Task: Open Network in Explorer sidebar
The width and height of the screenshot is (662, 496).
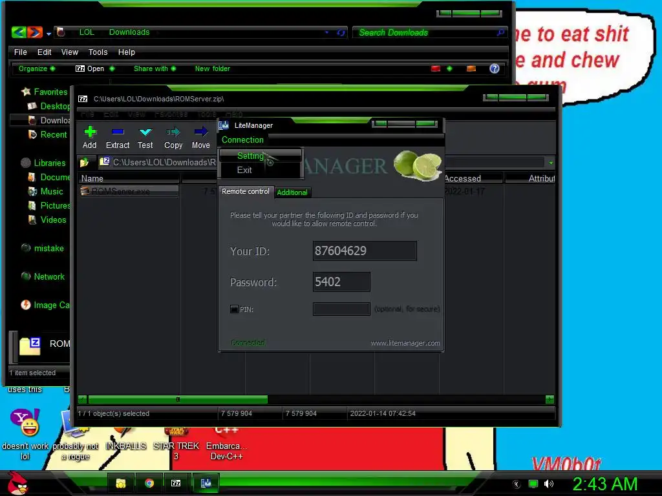Action: pyautogui.click(x=43, y=276)
